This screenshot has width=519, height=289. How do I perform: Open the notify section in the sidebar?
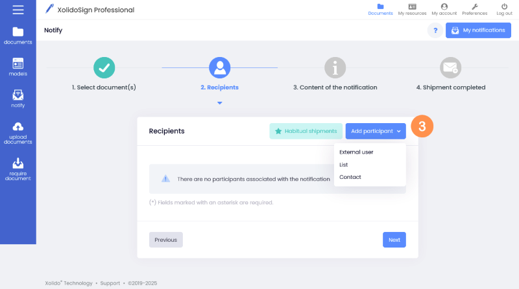click(18, 98)
